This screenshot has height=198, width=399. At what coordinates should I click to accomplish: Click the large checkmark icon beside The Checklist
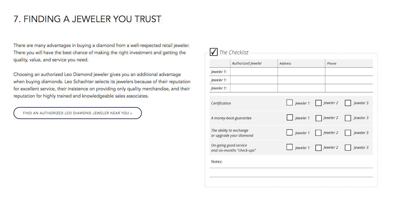point(213,52)
